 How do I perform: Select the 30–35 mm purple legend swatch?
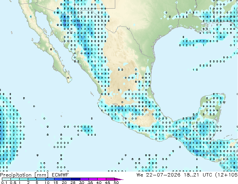[x=84, y=179]
